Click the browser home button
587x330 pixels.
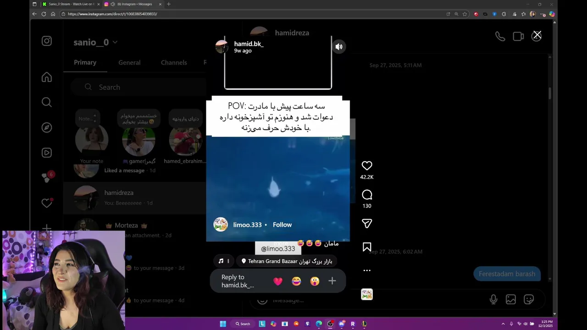(53, 14)
